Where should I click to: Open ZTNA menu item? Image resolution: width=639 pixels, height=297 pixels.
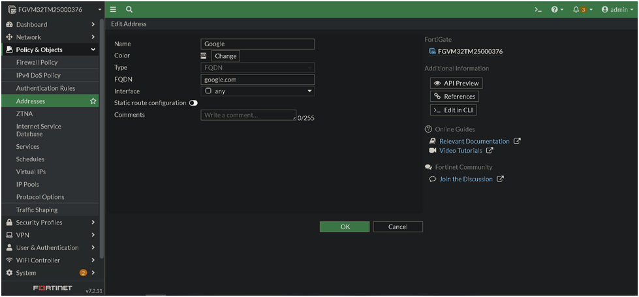pyautogui.click(x=50, y=114)
